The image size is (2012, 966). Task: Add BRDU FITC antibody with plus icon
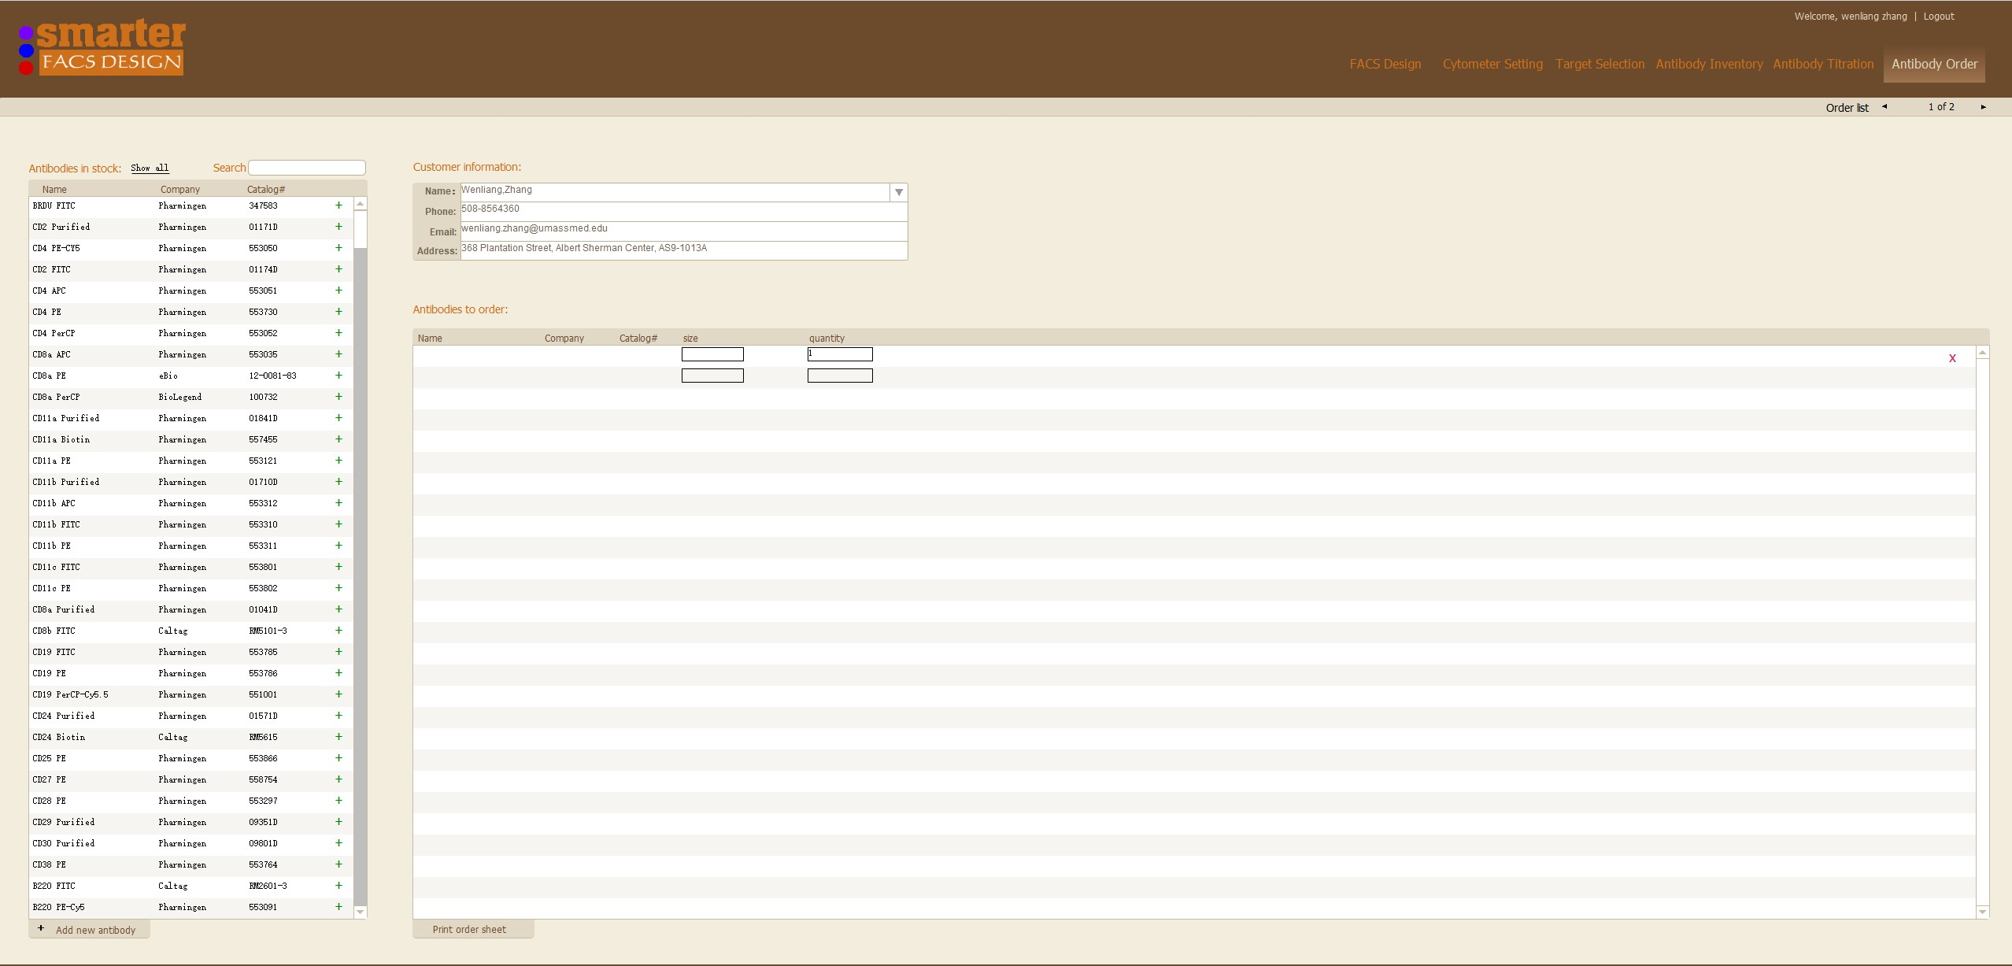[x=338, y=205]
